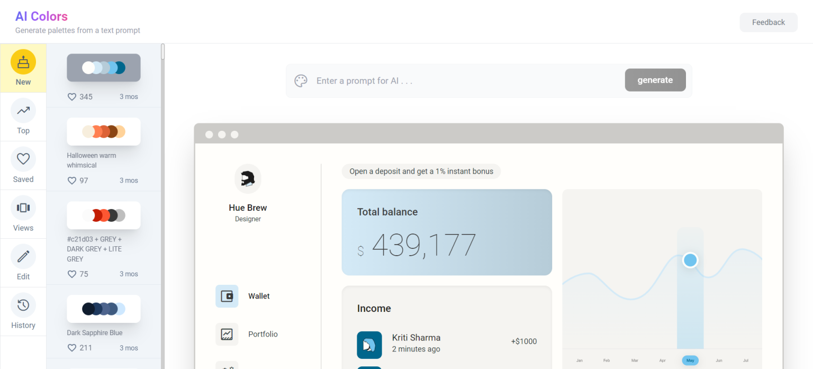Select the red and grey palette swatch
813x369 pixels.
tap(104, 215)
